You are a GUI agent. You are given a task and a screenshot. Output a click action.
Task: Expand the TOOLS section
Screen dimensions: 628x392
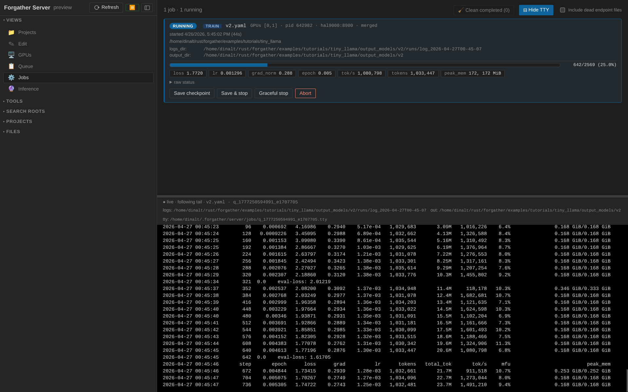(x=13, y=101)
